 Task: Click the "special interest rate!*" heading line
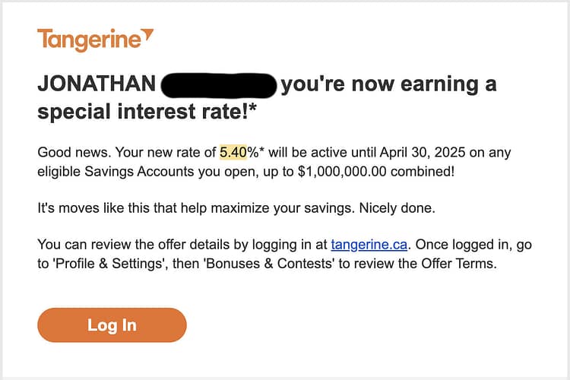click(147, 113)
